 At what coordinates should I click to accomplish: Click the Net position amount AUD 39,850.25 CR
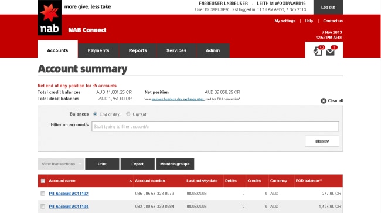222,92
